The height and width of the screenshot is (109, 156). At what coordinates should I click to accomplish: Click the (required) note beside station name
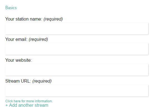coord(53,19)
